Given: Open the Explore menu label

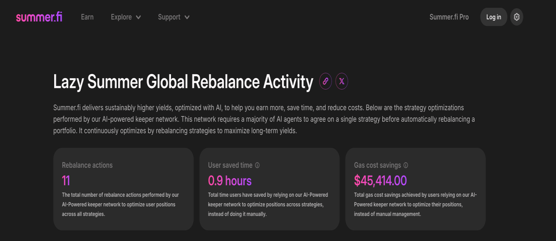Looking at the screenshot, I should (121, 17).
